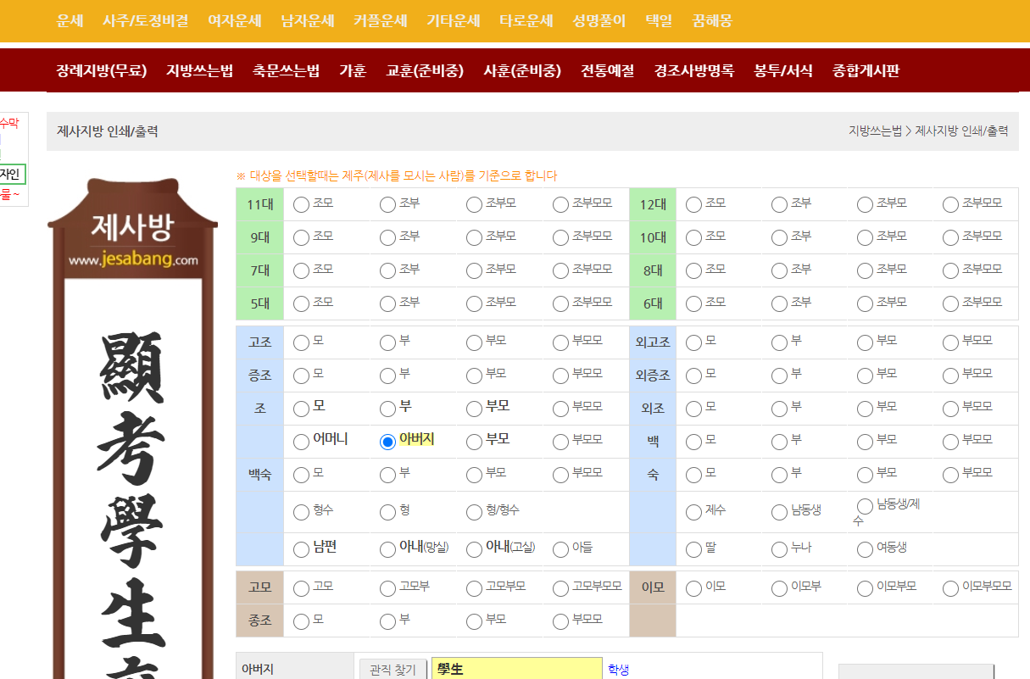Select the 형수 radio button

(301, 512)
